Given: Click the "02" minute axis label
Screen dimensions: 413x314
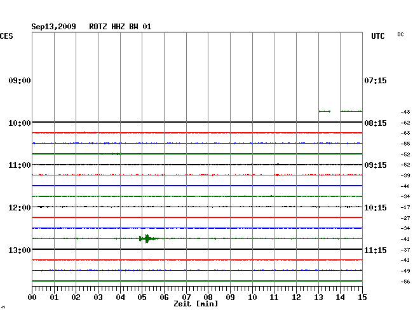Looking at the screenshot, I should click(x=76, y=297).
